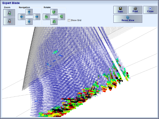Save the blade view
This screenshot has height=119, width=159.
point(120,10)
